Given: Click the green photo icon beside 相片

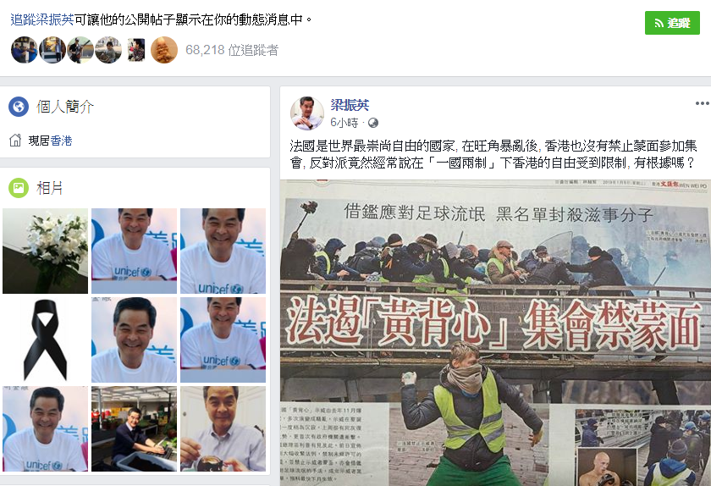Looking at the screenshot, I should coord(19,188).
